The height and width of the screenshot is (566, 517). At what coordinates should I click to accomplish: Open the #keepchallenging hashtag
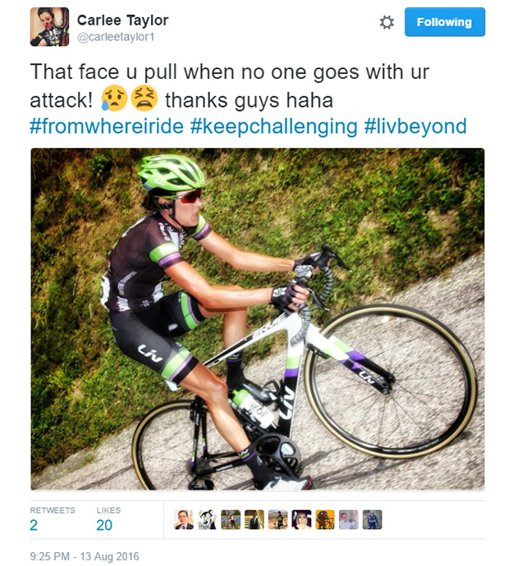(x=273, y=127)
